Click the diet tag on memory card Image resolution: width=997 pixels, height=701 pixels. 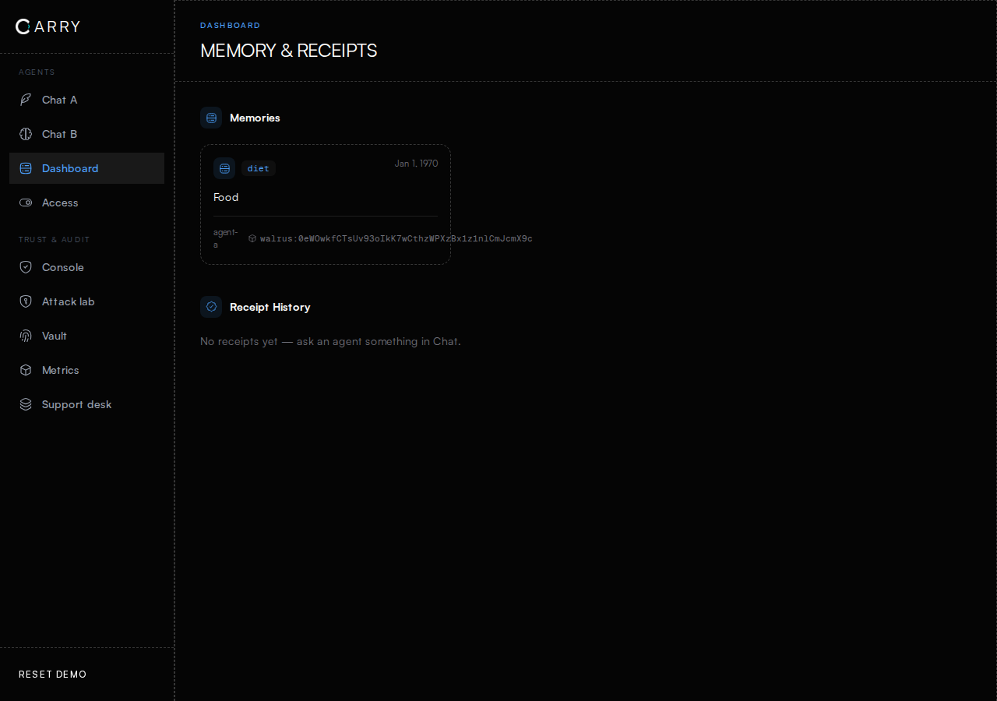259,168
